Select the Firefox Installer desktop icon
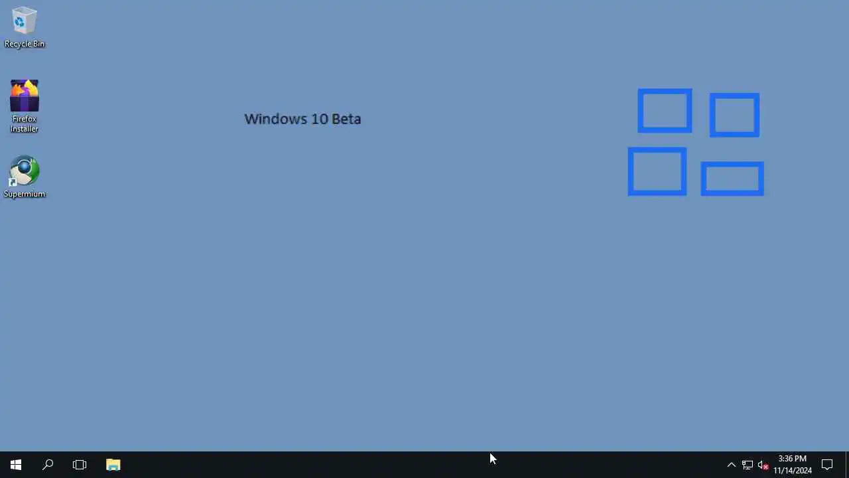This screenshot has width=849, height=478. 25,106
